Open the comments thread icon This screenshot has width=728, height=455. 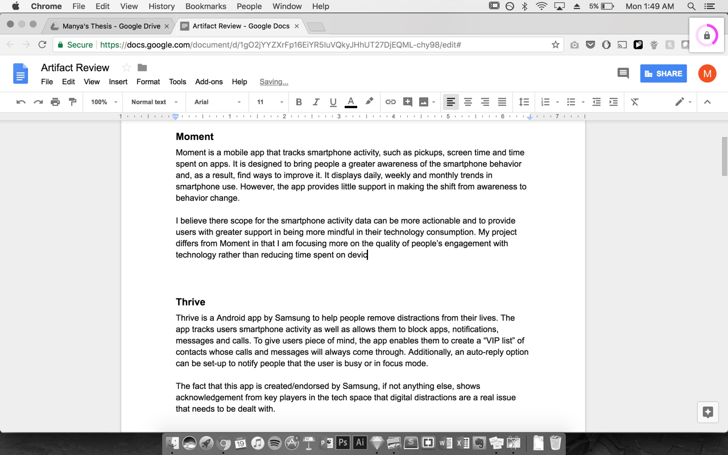pyautogui.click(x=623, y=73)
